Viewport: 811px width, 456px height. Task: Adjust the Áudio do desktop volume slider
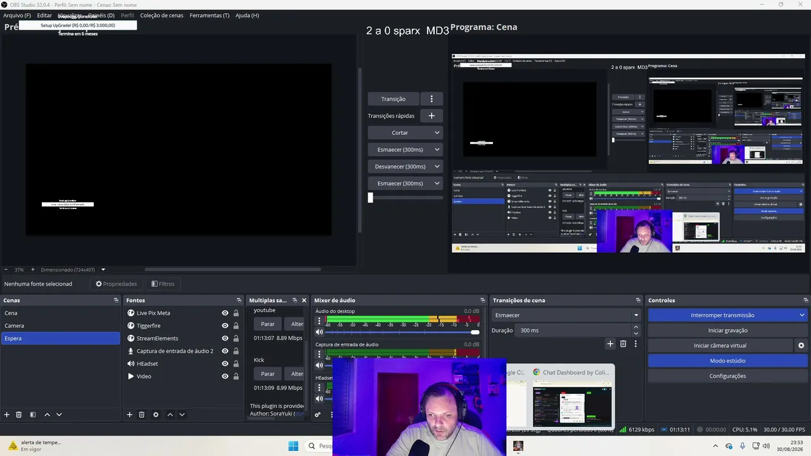(x=402, y=332)
